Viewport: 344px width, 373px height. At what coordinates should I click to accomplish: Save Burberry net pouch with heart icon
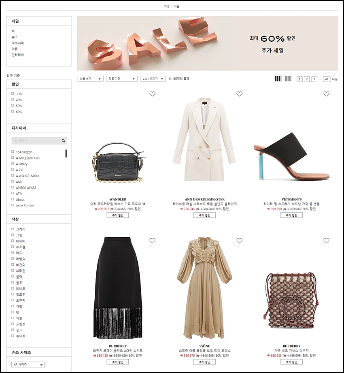pos(327,241)
